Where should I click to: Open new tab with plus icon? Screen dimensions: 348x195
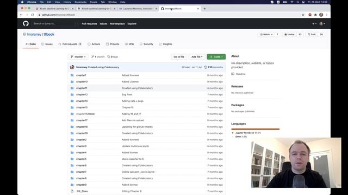(x=204, y=9)
